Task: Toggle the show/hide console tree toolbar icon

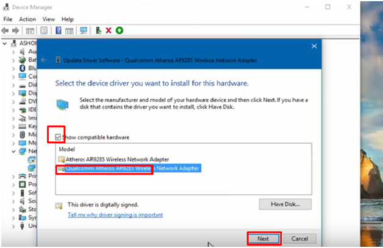Action: pos(30,30)
